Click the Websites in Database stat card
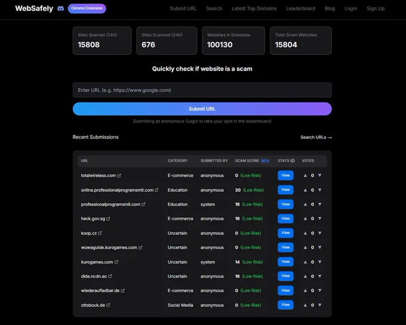The width and height of the screenshot is (406, 325). [x=233, y=41]
